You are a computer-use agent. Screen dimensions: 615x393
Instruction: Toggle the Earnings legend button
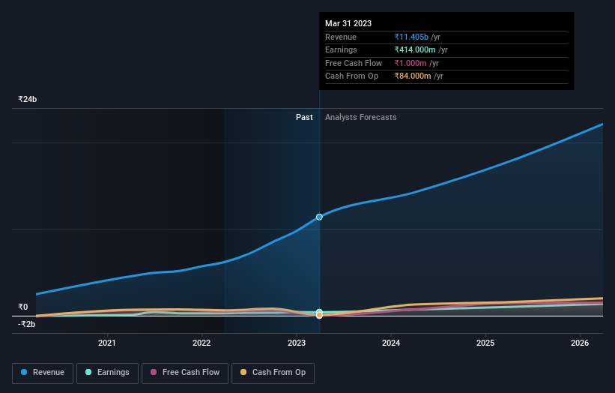pyautogui.click(x=107, y=373)
